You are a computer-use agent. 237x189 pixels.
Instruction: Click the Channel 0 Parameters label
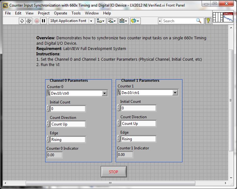click(69, 81)
